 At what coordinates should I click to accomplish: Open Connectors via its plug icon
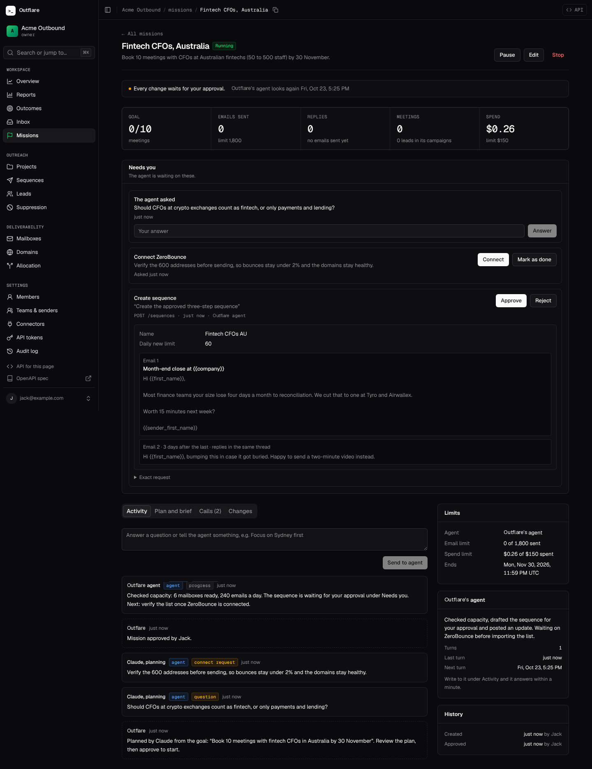[x=10, y=324]
